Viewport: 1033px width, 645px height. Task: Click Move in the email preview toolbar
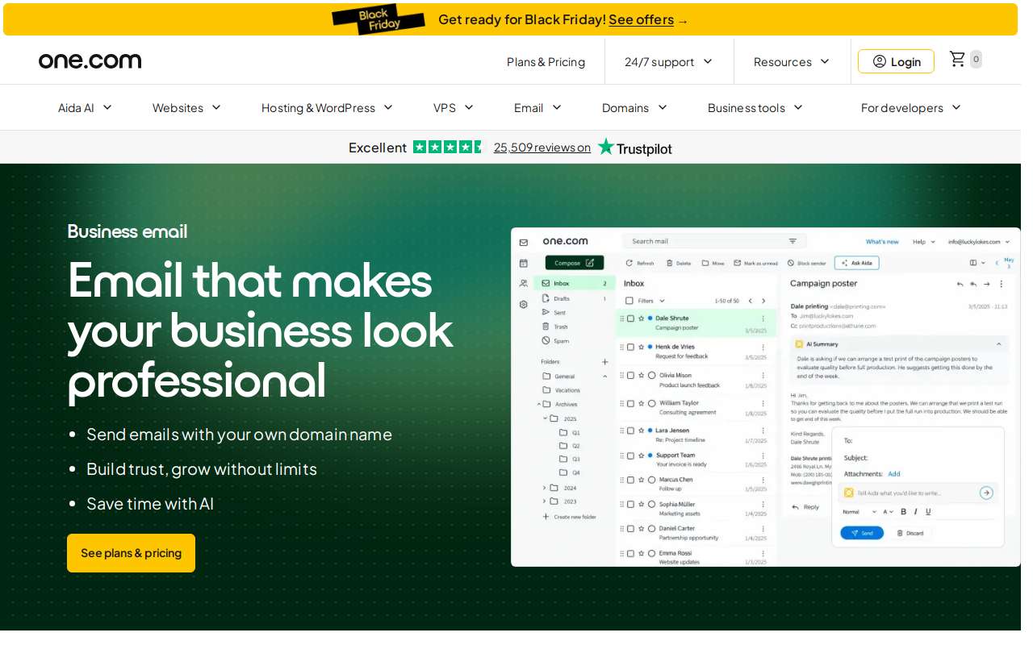(x=713, y=263)
